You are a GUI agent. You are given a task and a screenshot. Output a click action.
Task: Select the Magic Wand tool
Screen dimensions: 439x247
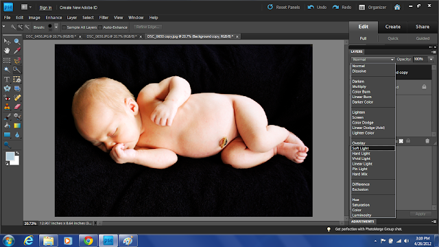7,70
